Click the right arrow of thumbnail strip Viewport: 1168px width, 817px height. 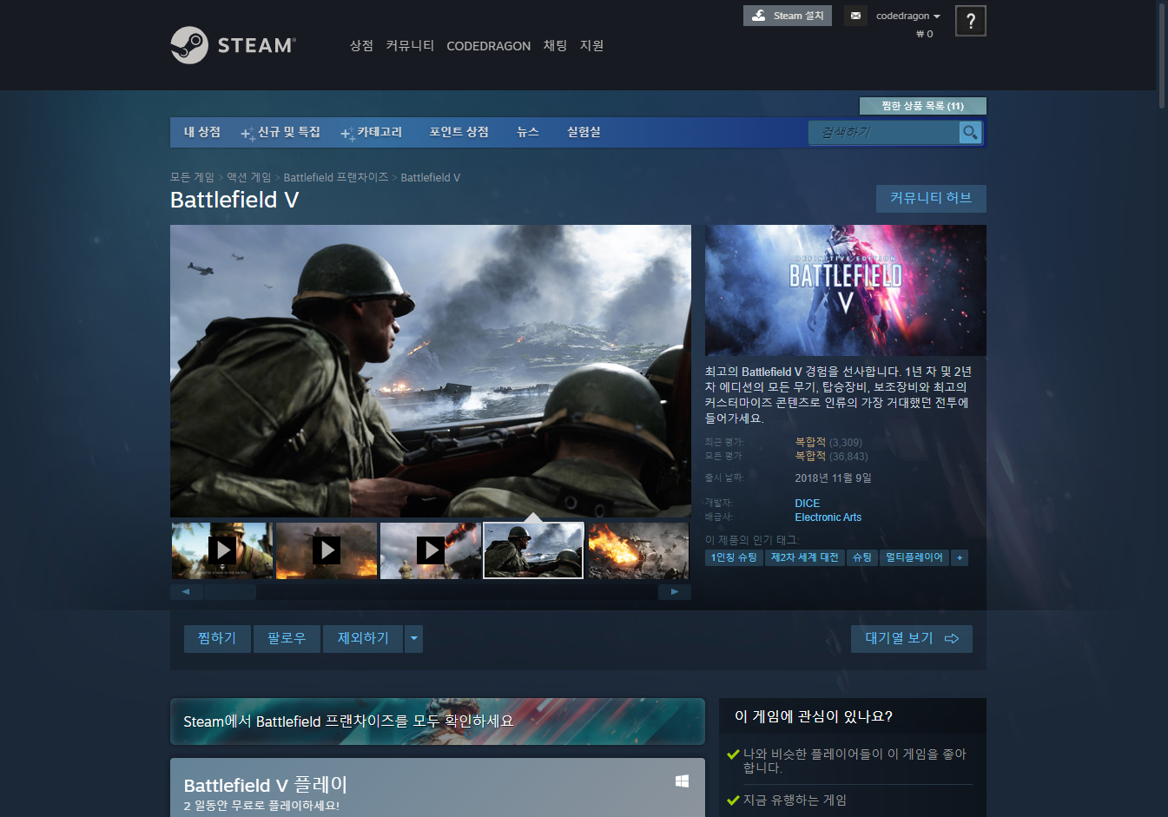[x=675, y=592]
